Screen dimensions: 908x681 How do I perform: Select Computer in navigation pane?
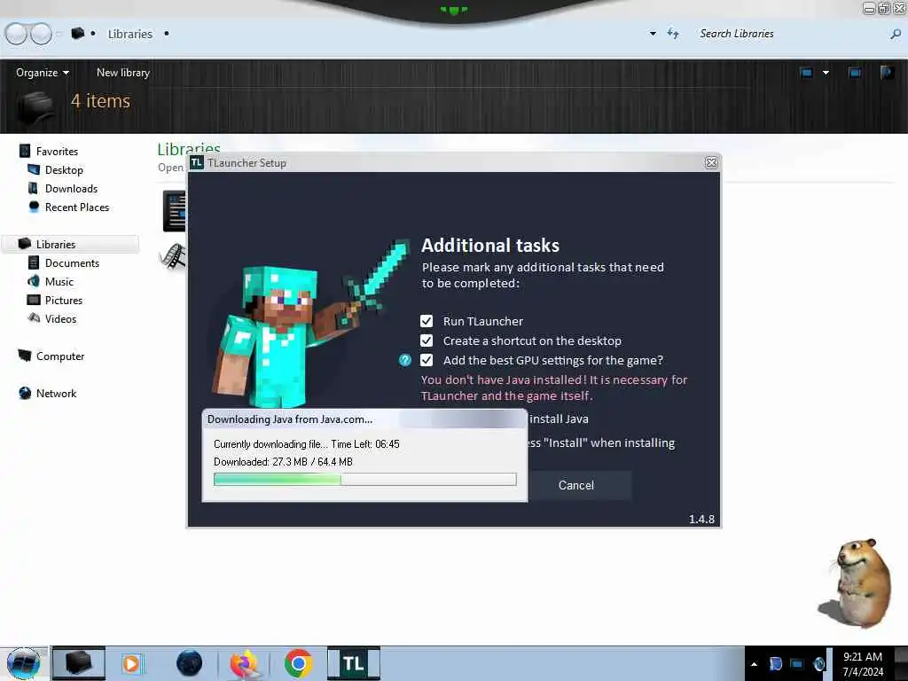[x=60, y=356]
